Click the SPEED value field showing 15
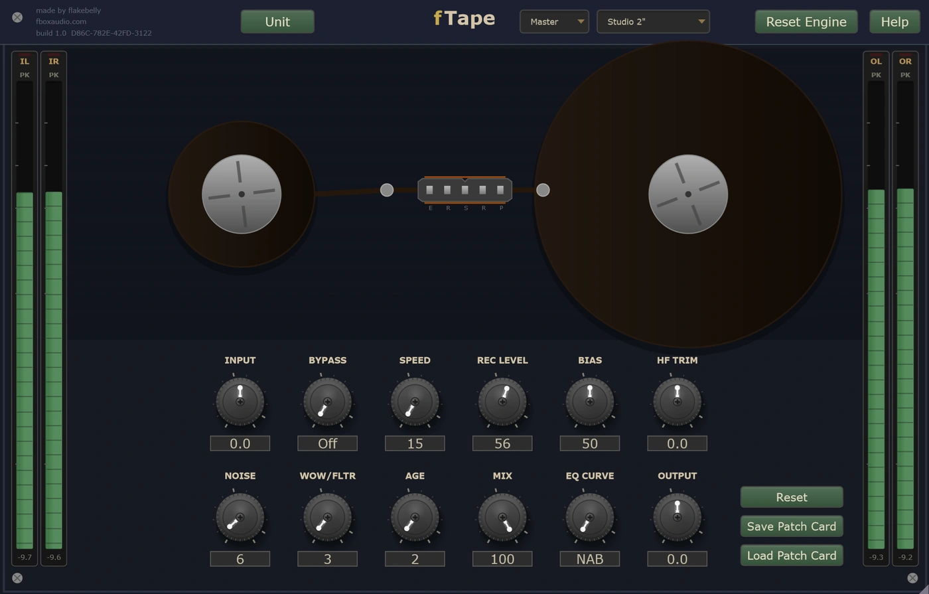 [x=415, y=443]
